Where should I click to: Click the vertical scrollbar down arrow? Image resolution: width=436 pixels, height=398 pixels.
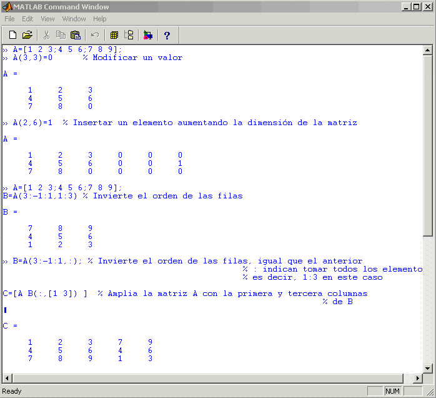[x=427, y=368]
